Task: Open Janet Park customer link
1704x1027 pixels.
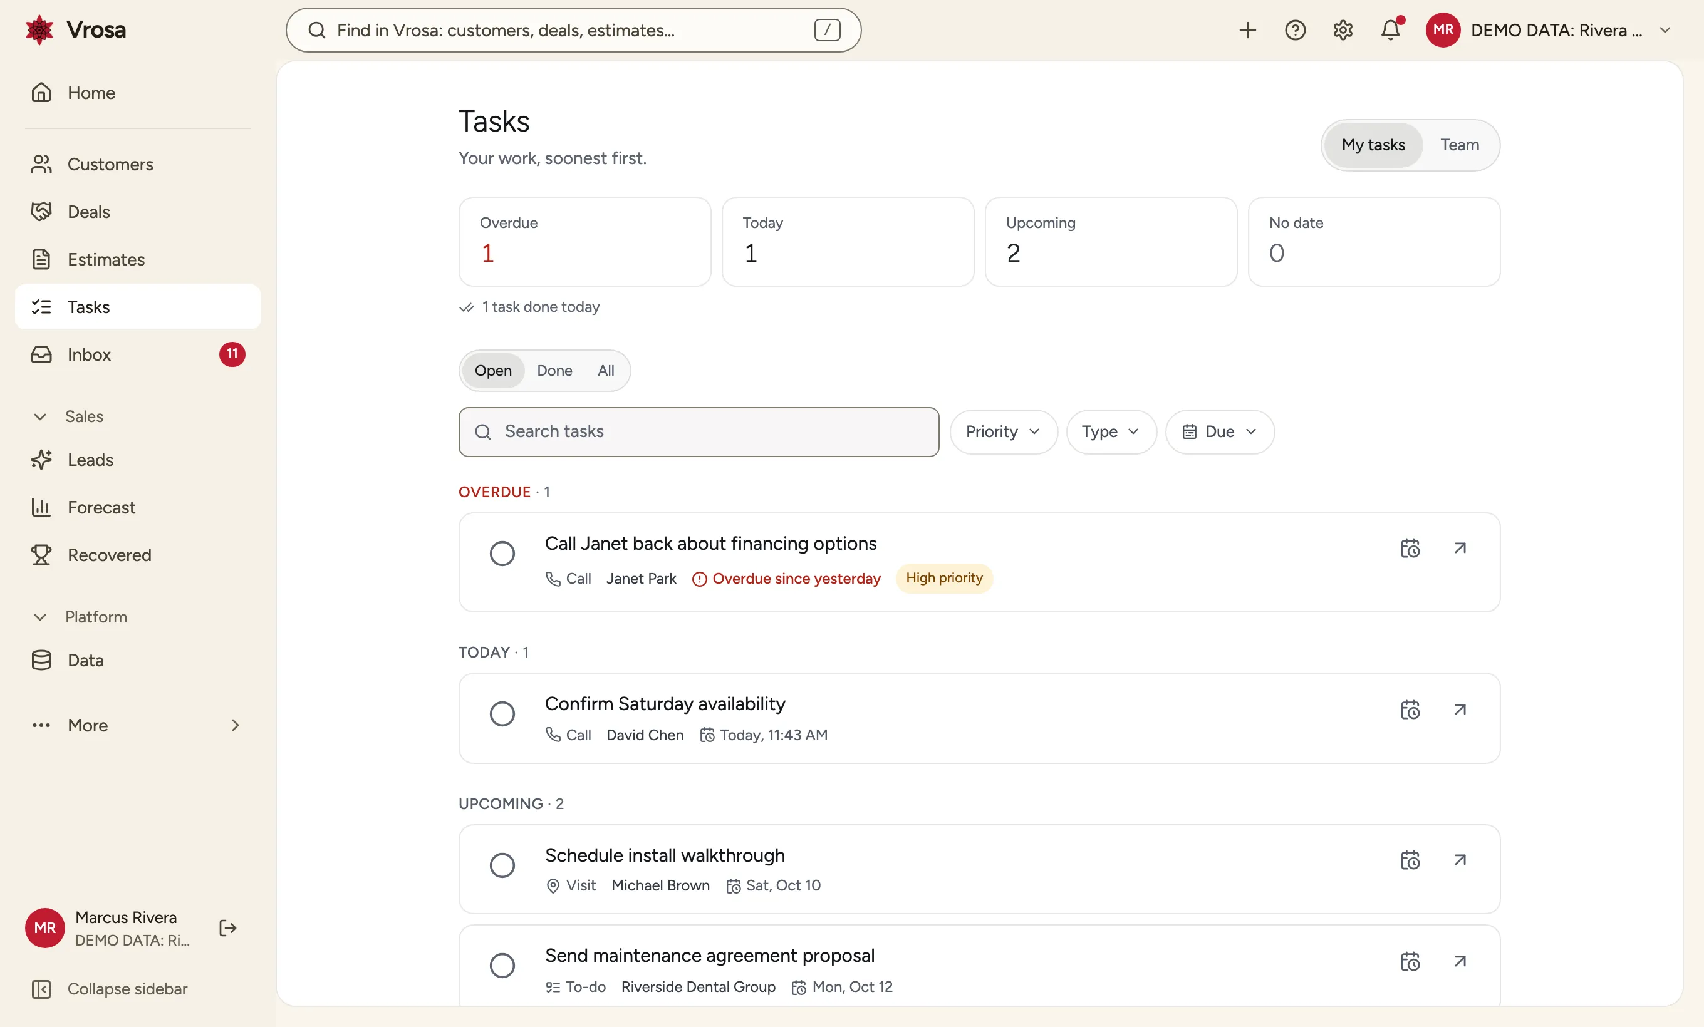Action: coord(641,579)
